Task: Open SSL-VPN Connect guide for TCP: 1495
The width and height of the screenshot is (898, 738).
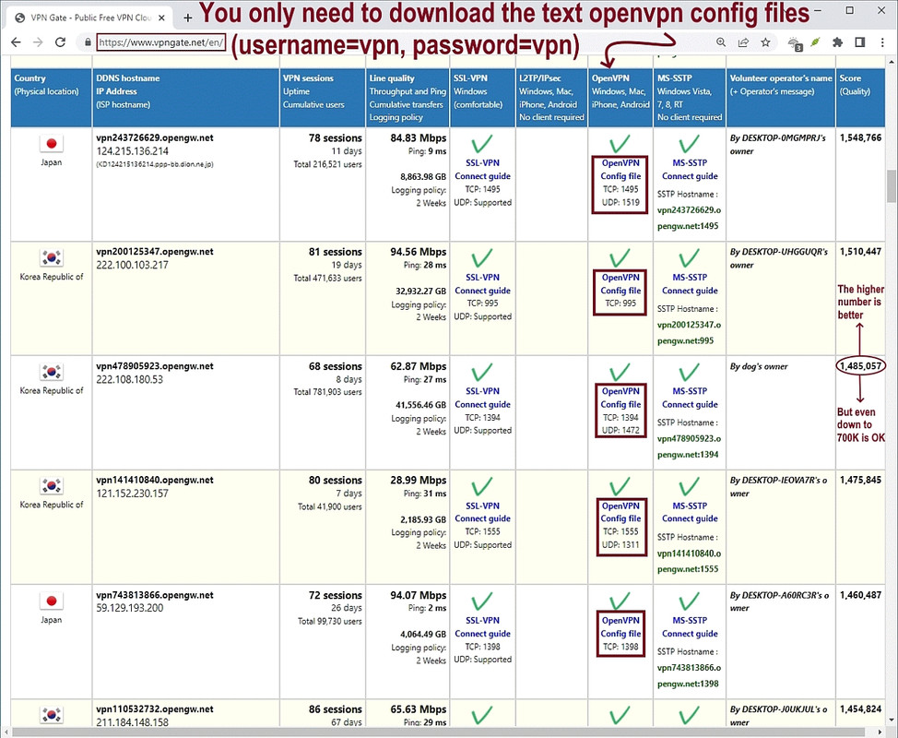Action: coord(482,170)
